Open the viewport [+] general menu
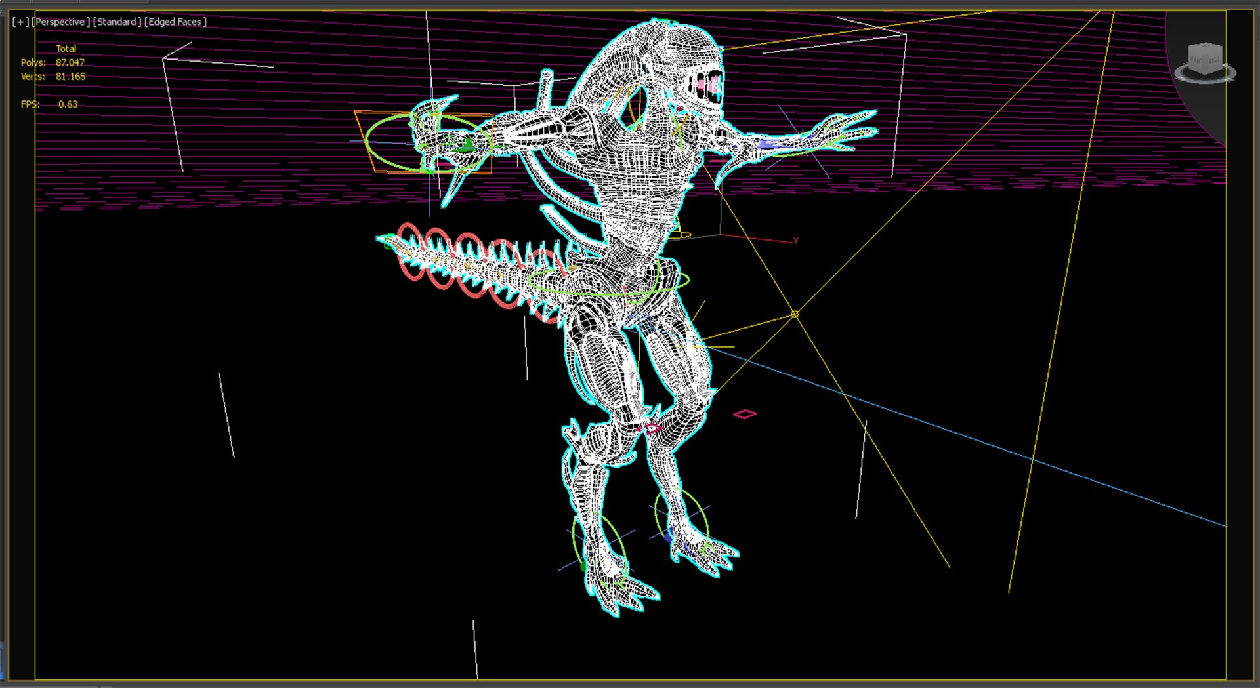The height and width of the screenshot is (688, 1260). point(20,22)
